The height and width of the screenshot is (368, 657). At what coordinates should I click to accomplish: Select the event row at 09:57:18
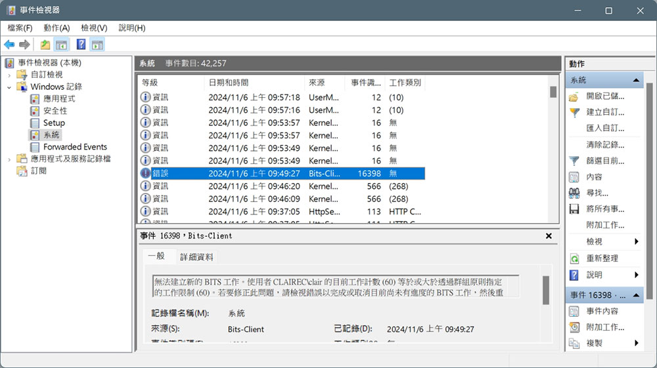(x=282, y=98)
